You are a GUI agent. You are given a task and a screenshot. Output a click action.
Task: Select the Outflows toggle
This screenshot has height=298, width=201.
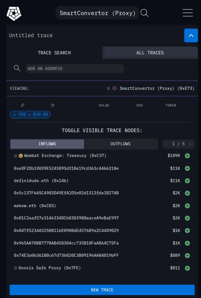point(120,144)
